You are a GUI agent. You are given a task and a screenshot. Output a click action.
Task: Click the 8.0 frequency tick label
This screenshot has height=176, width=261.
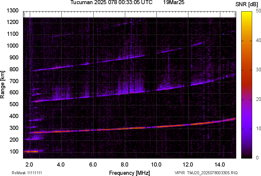tap(125, 164)
